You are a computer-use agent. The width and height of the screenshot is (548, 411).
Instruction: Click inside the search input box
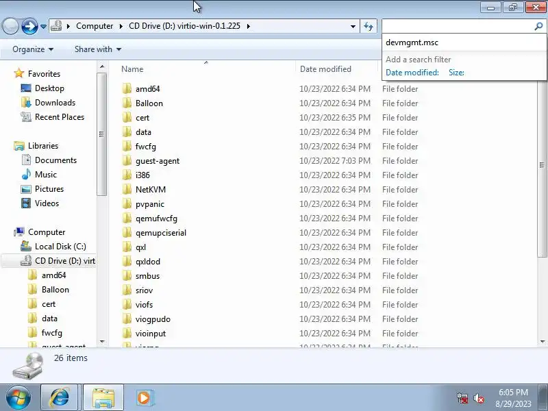point(458,26)
